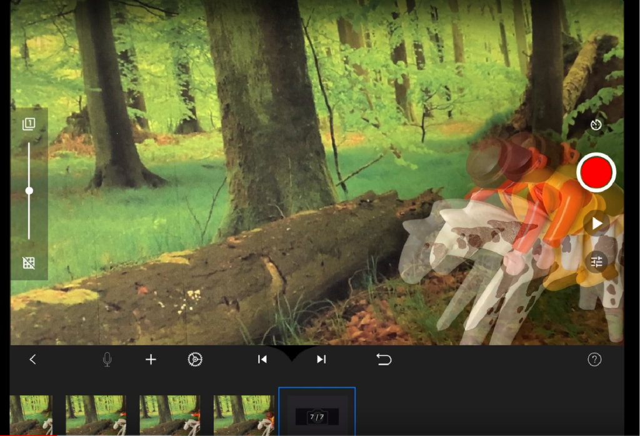Click the onion skin opacity slider handle
The image size is (640, 436).
tap(29, 191)
